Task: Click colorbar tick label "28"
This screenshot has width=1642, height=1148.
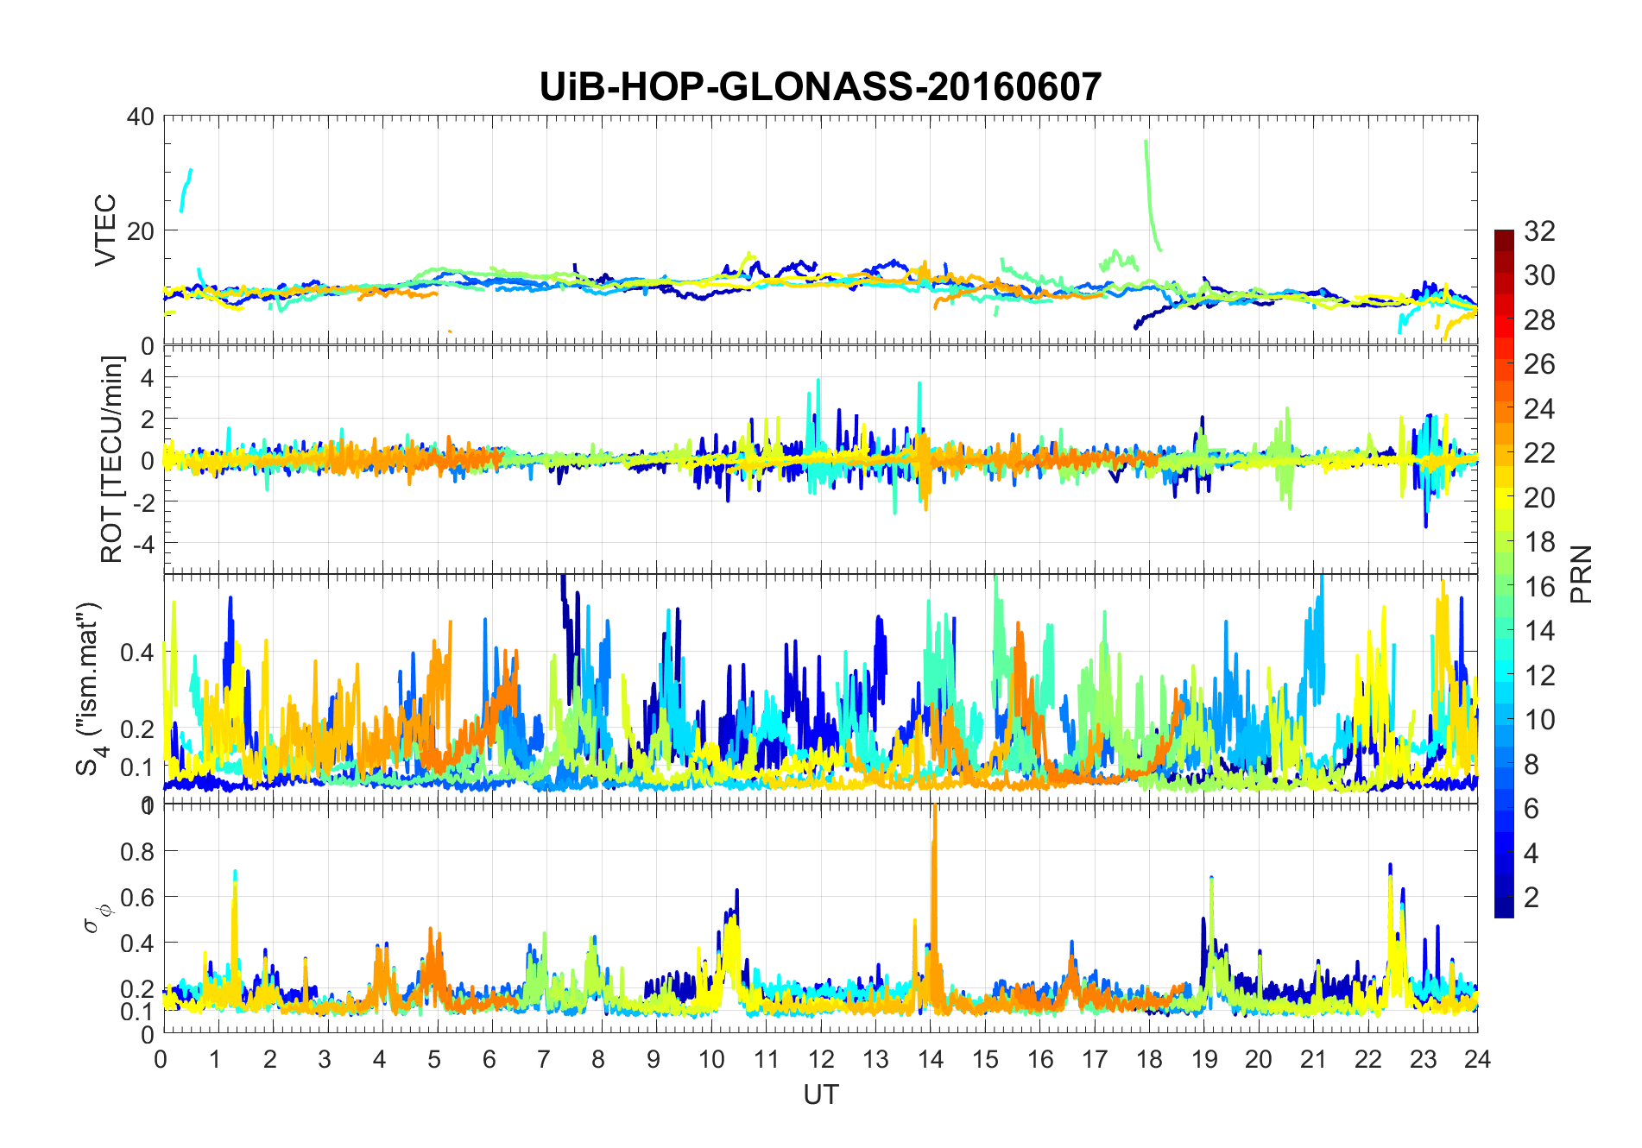Action: (x=1539, y=319)
